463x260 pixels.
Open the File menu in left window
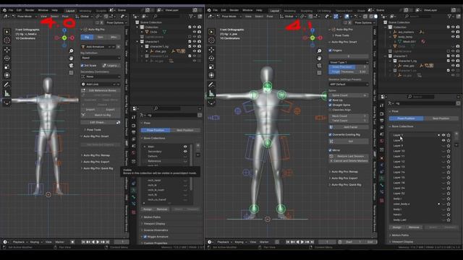tap(11, 10)
